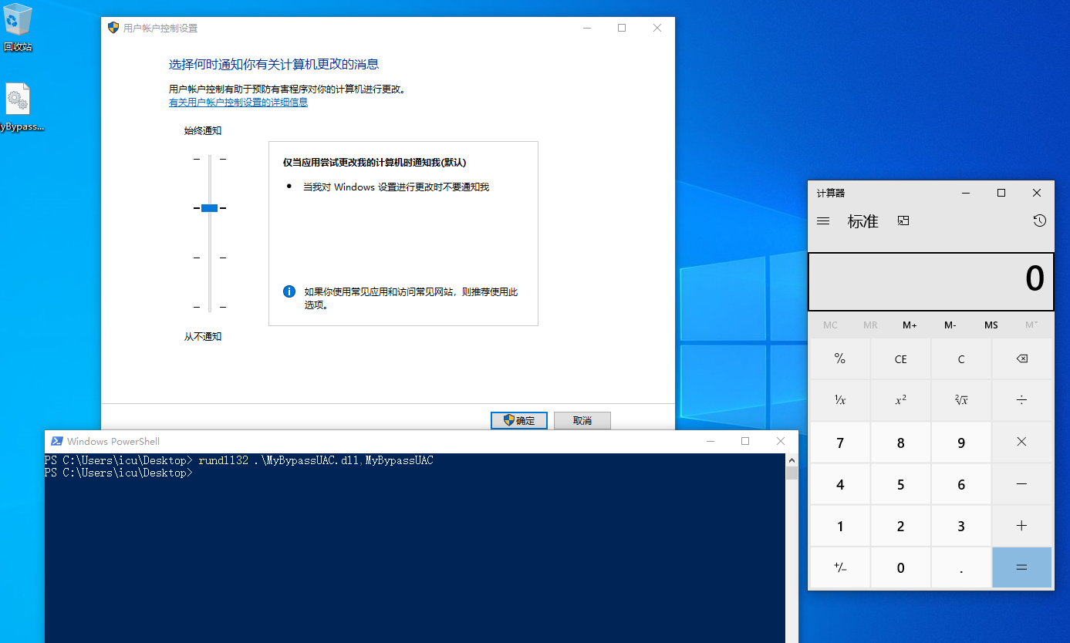Click the equals key in Calculator
The image size is (1070, 643).
(1021, 567)
